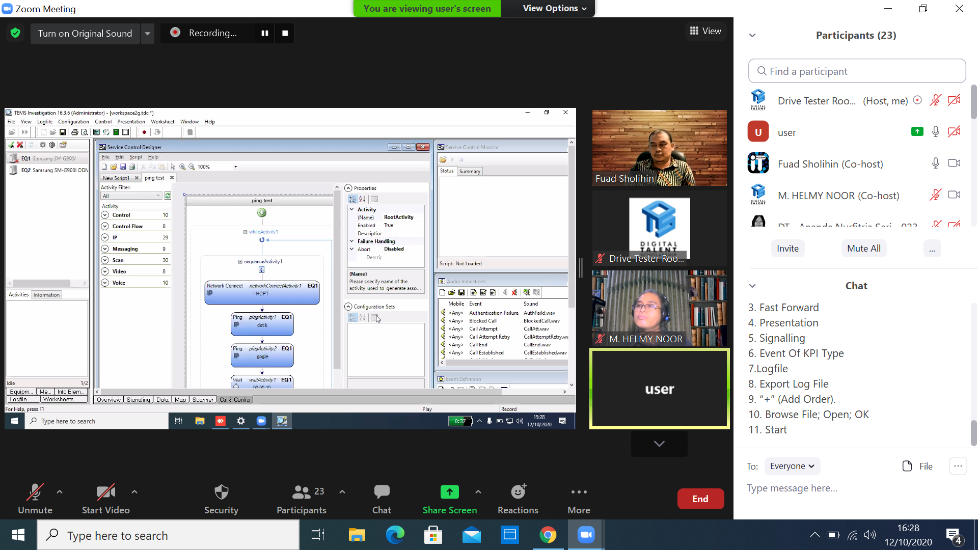Click the Mute All button
This screenshot has width=978, height=550.
pyautogui.click(x=863, y=249)
